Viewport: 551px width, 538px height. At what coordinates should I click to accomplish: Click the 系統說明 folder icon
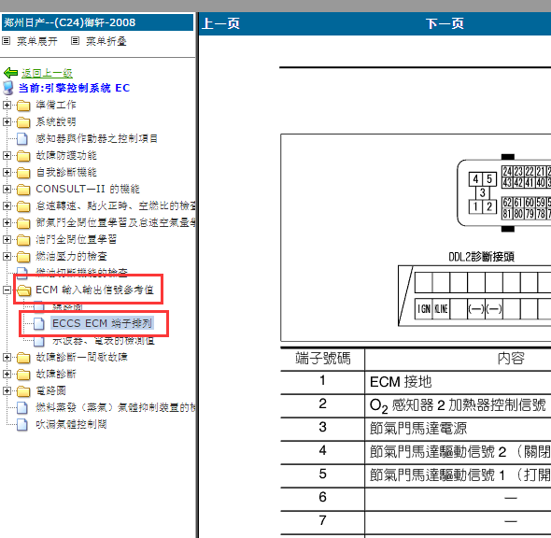(x=23, y=122)
